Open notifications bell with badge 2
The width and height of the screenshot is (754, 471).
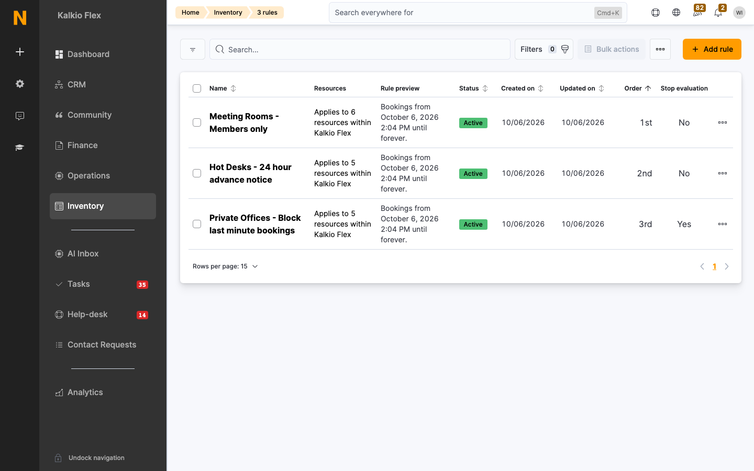(718, 12)
